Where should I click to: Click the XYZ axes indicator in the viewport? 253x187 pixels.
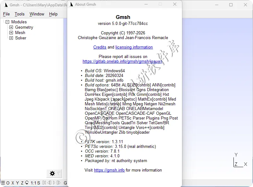pos(240,160)
